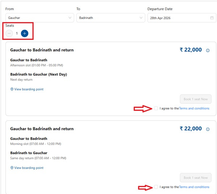The width and height of the screenshot is (217, 194).
Task: Decrease seats with the minus button
Action: 9,33
